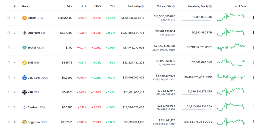Click the Ethereum diamond logo icon

pyautogui.click(x=24, y=33)
